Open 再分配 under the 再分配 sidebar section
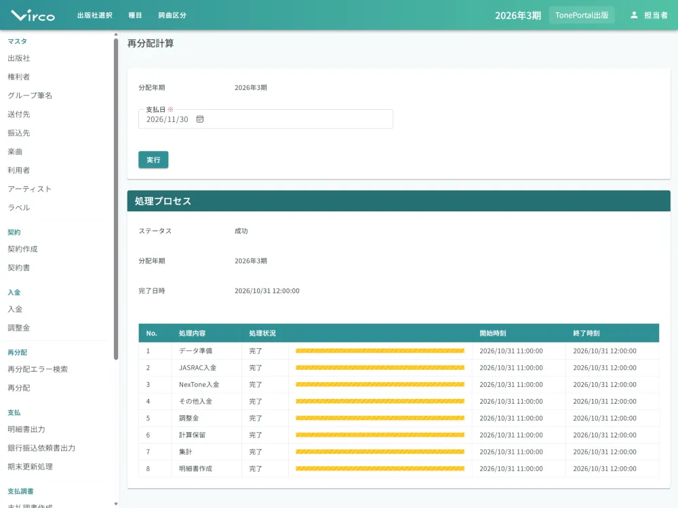Screen dimensions: 678x508 point(19,388)
